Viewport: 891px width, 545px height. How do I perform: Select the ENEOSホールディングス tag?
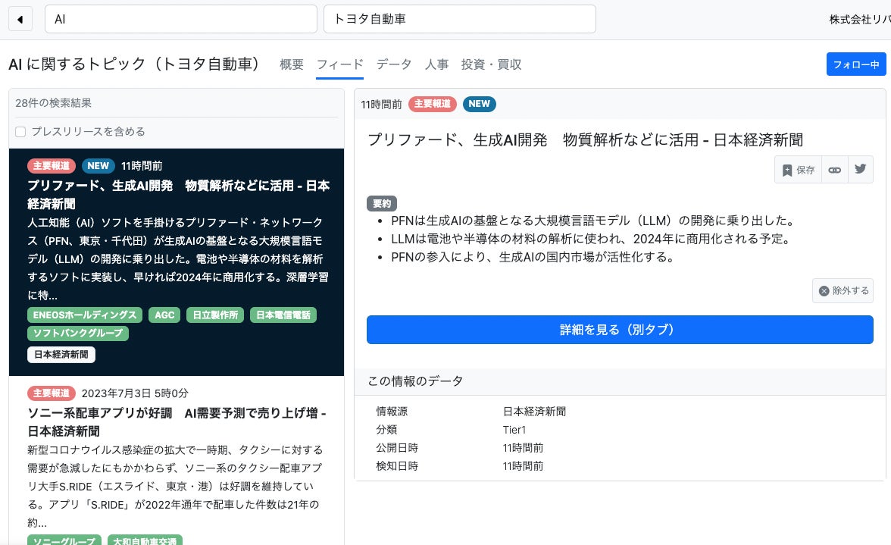[x=85, y=315]
